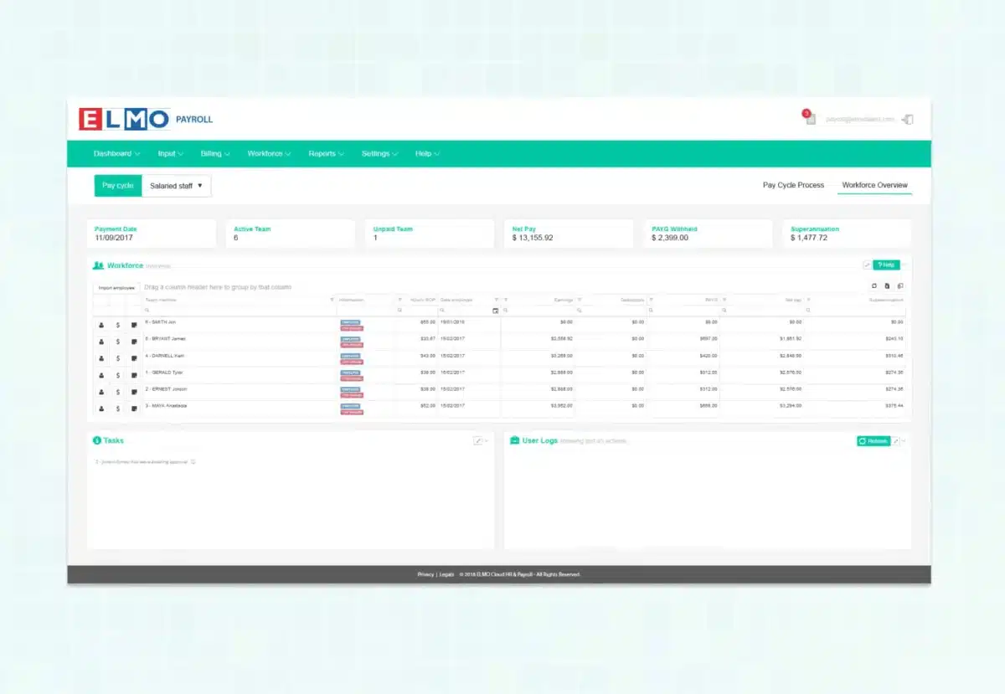Toggle the filter on the Information column

[399, 299]
